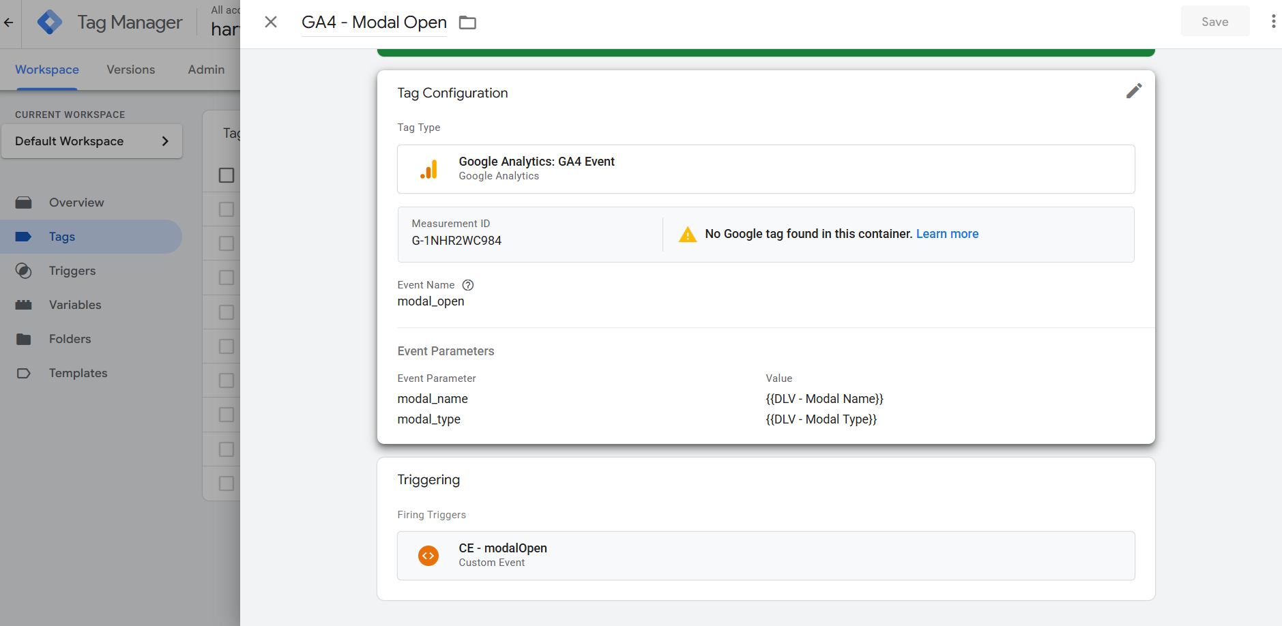The image size is (1282, 626).
Task: Switch to the Versions tab
Action: 130,70
